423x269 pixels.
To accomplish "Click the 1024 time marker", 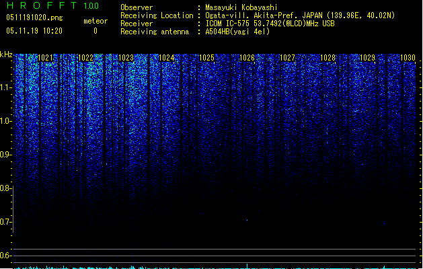I will click(x=167, y=58).
